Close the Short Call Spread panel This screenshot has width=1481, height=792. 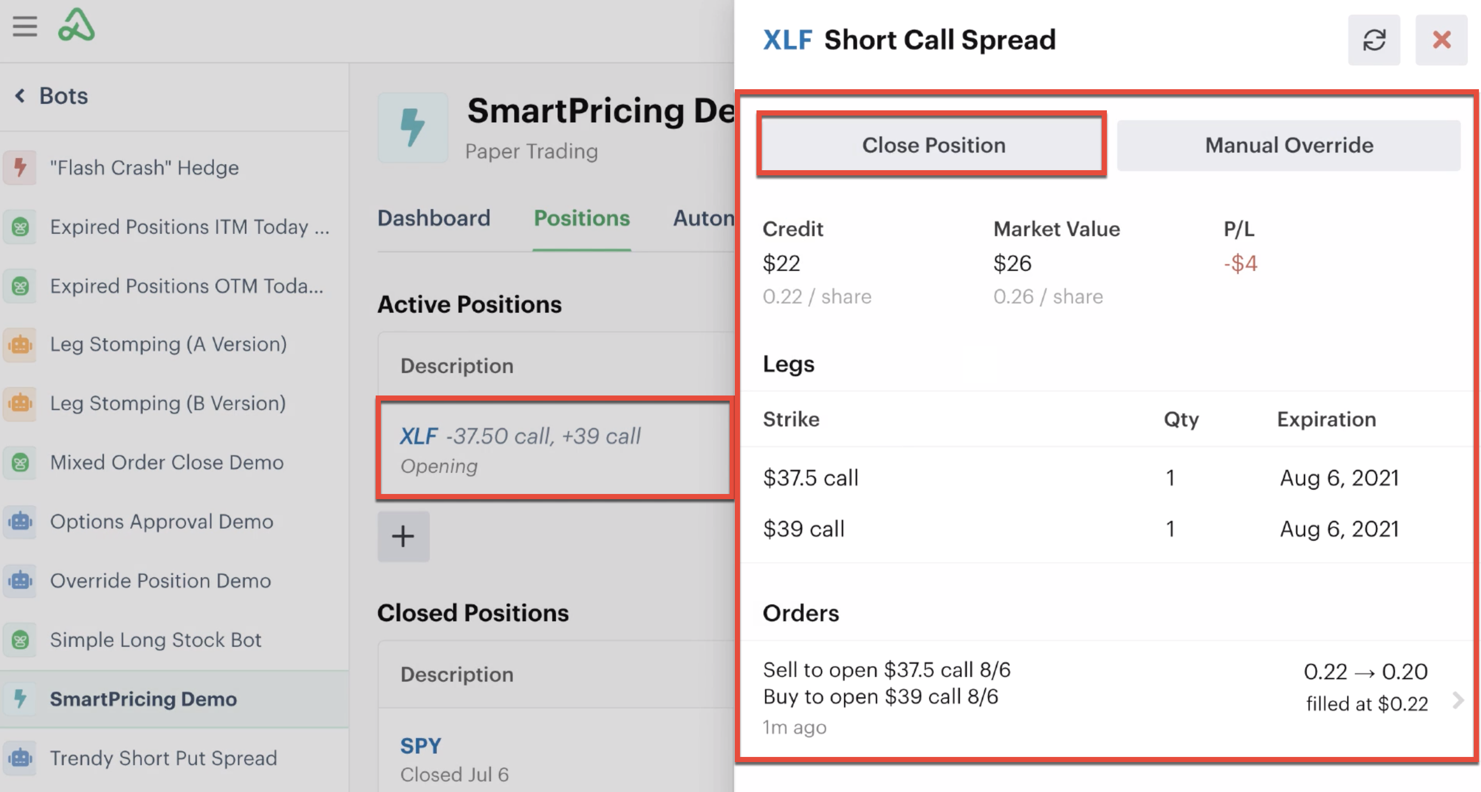[1441, 40]
